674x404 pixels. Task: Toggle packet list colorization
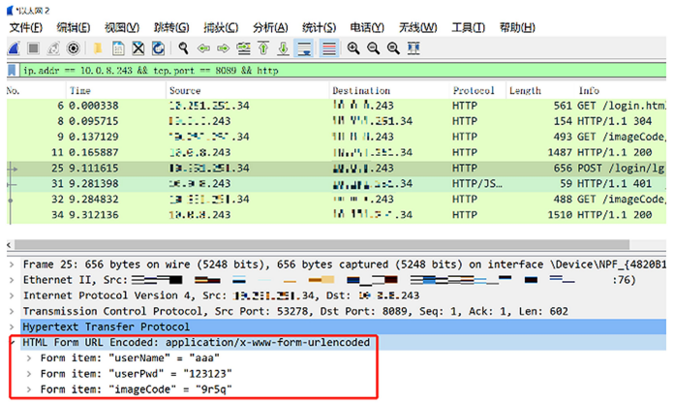tap(329, 48)
